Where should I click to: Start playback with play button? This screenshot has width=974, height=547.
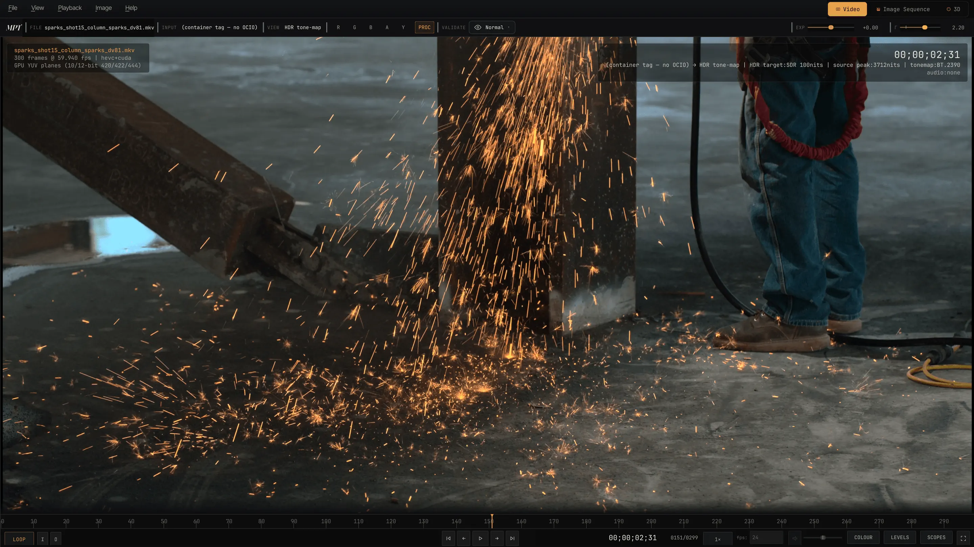pos(480,538)
